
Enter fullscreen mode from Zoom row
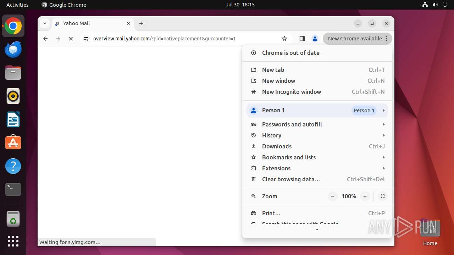click(383, 196)
